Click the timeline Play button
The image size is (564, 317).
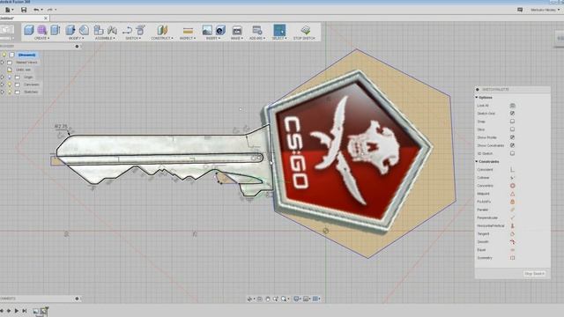tap(16, 311)
